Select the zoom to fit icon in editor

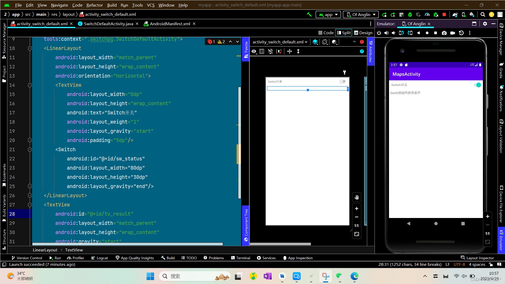357,234
